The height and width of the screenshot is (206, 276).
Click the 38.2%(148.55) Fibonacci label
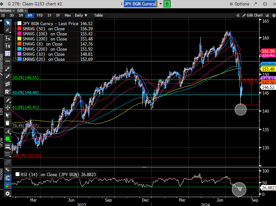click(25, 77)
